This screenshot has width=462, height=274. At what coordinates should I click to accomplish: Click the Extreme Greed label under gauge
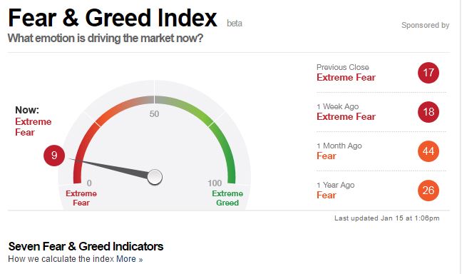pos(227,198)
